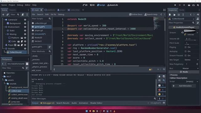Open the script icon on the Colle node
201x113 pixels.
(22, 41)
